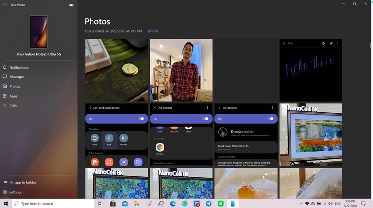Open the volume control in tray
The width and height of the screenshot is (373, 208).
click(331, 203)
